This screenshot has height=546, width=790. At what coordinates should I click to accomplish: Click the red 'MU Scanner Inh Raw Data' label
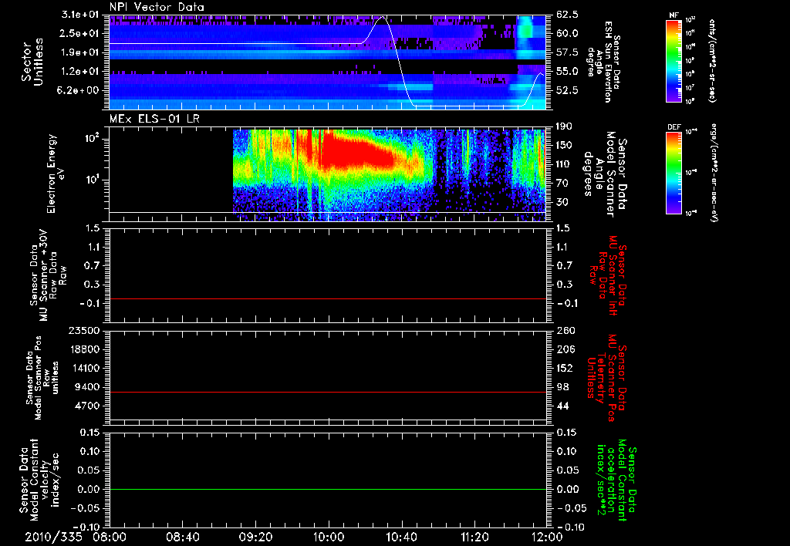[x=607, y=275]
